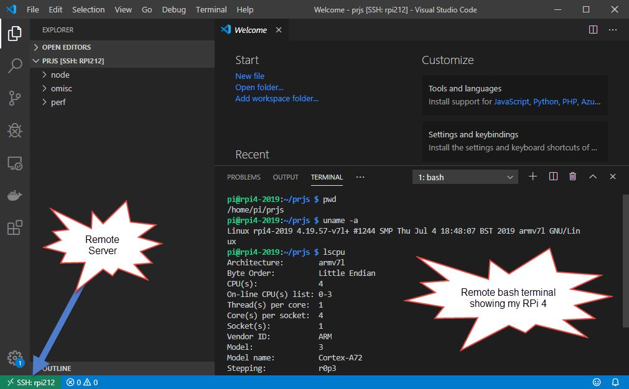
Task: Open the Terminal menu
Action: (x=211, y=9)
